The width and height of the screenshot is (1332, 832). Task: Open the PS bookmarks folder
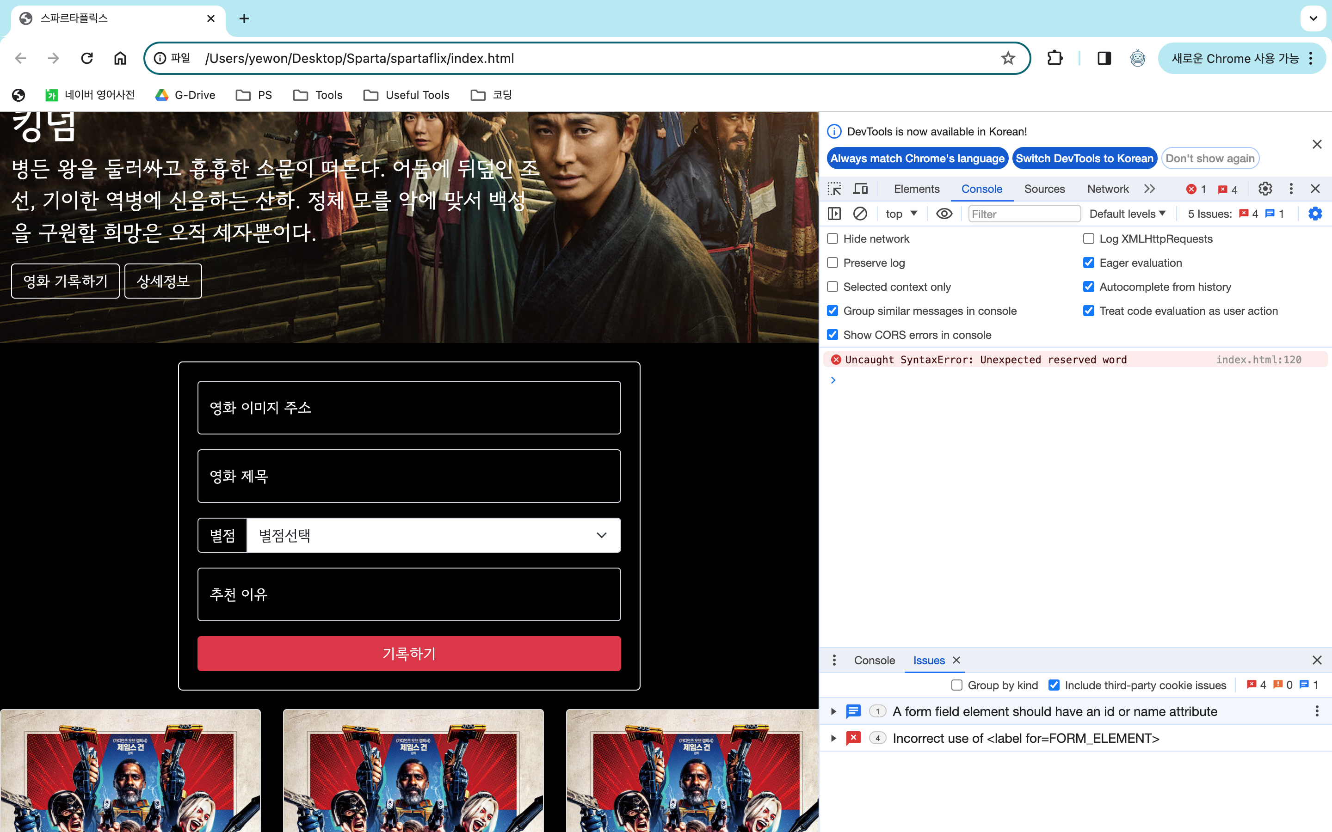point(254,95)
